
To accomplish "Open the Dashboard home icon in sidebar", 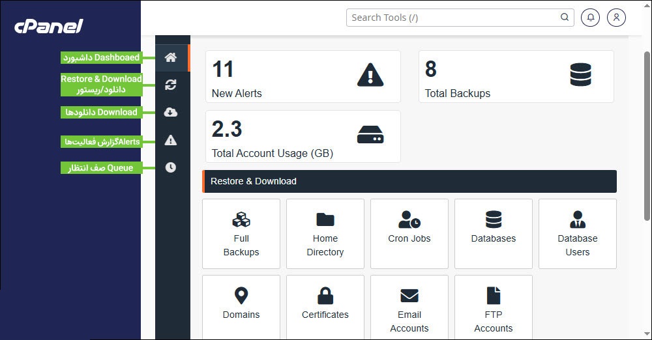I will click(171, 57).
